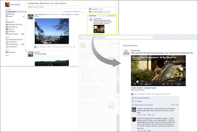Move the video progress scrubber
Image resolution: width=198 pixels, height=132 pixels.
coord(137,82)
